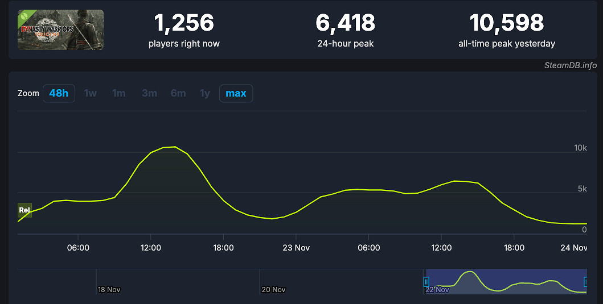Screen dimensions: 603x304
Task: Switch chart zoom to 1w
Action: [91, 93]
